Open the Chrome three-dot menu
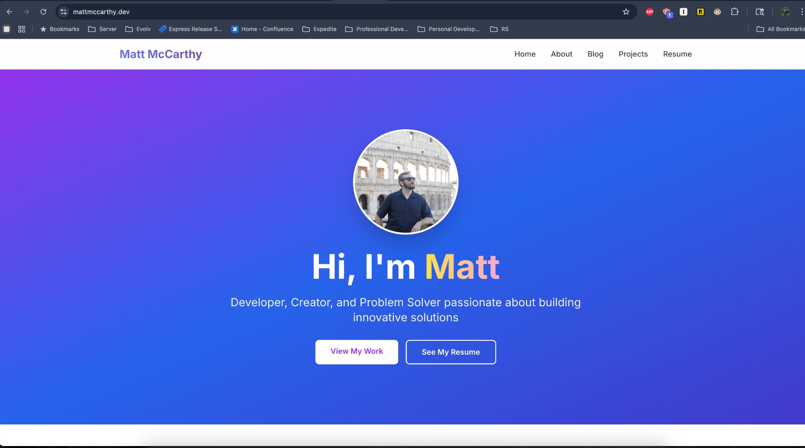 (801, 11)
